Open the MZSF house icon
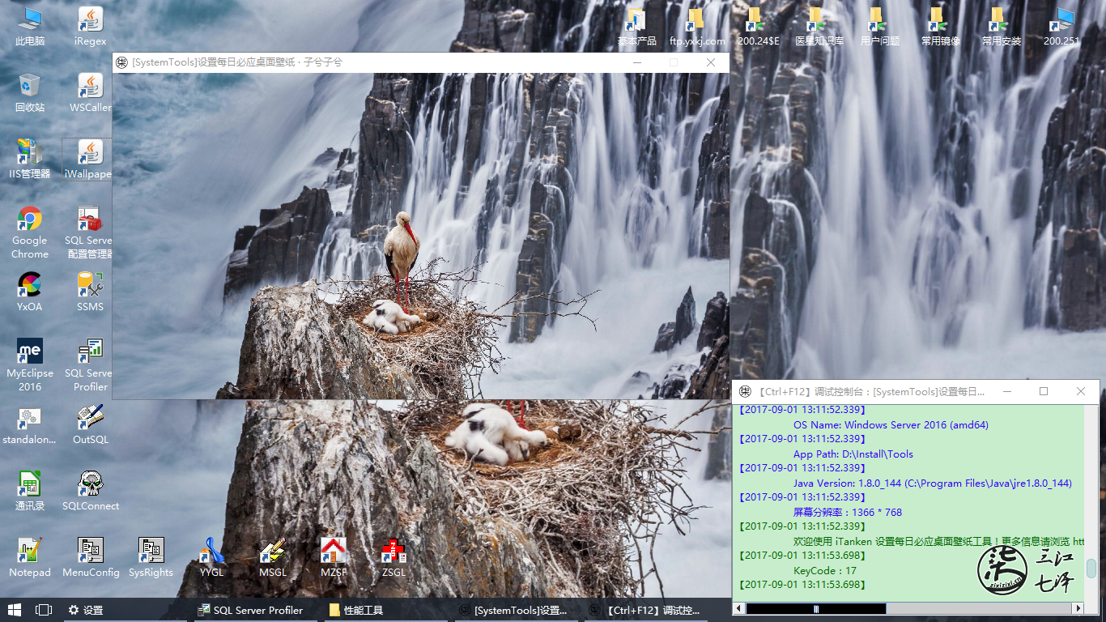This screenshot has width=1106, height=622. pyautogui.click(x=333, y=558)
